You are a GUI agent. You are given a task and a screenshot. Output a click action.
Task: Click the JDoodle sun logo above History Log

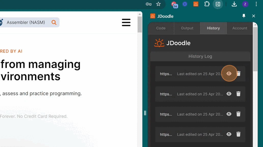pos(160,43)
